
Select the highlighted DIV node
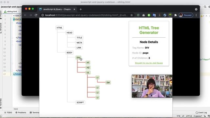(78, 58)
